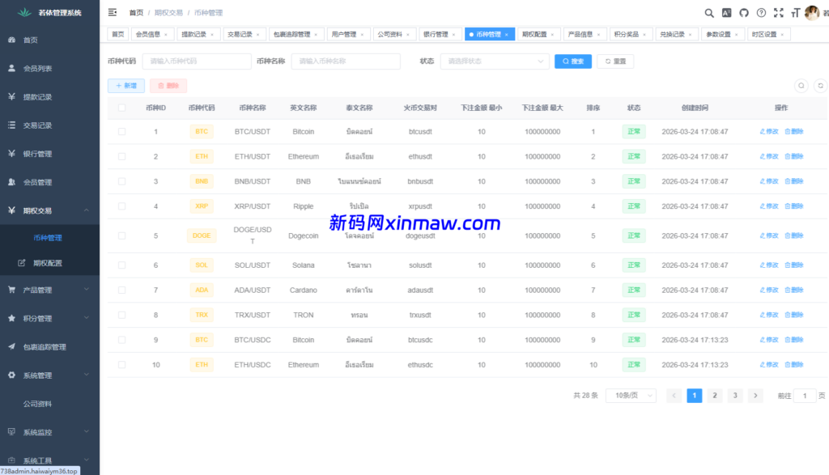Open 期权配置 in the sidebar submenu
The height and width of the screenshot is (475, 829).
click(49, 263)
